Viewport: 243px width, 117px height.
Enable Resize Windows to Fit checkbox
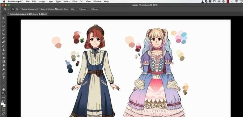coord(21,9)
